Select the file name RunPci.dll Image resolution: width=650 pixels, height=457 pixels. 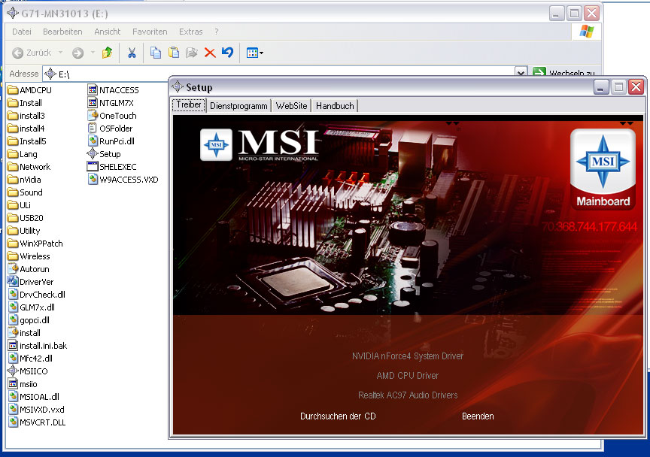tap(117, 141)
